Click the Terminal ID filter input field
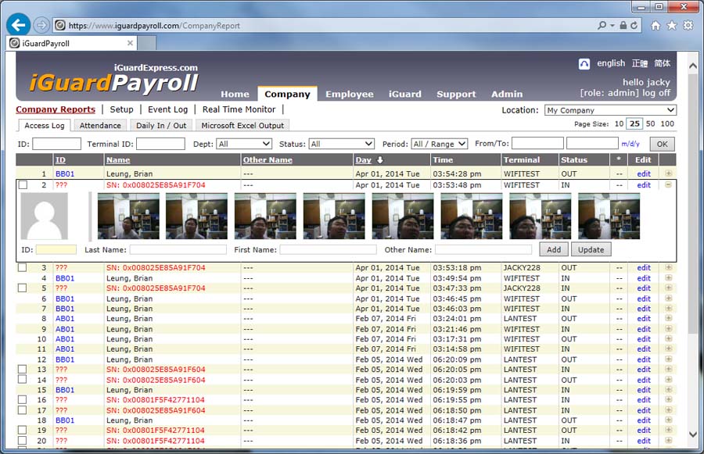This screenshot has height=454, width=704. [160, 144]
